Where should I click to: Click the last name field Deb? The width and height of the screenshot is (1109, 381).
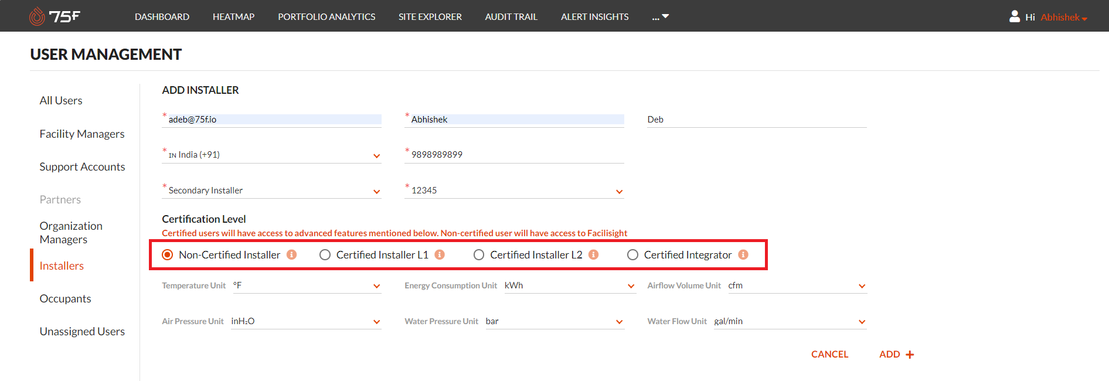(757, 120)
